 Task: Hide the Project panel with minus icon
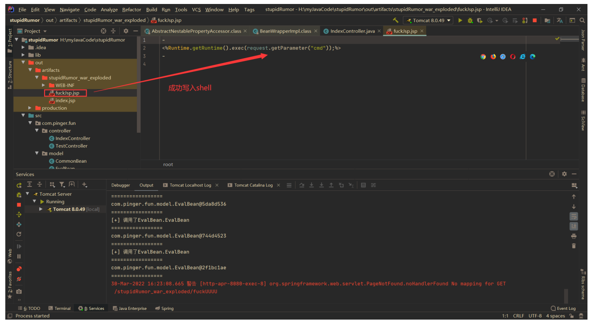(x=136, y=31)
